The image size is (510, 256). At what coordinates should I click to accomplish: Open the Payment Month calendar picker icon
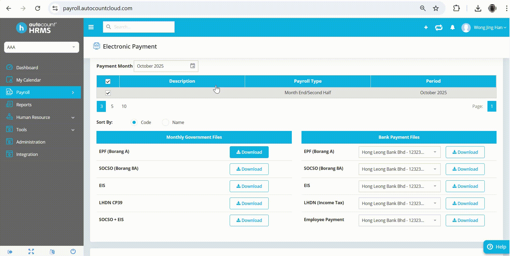click(x=192, y=66)
